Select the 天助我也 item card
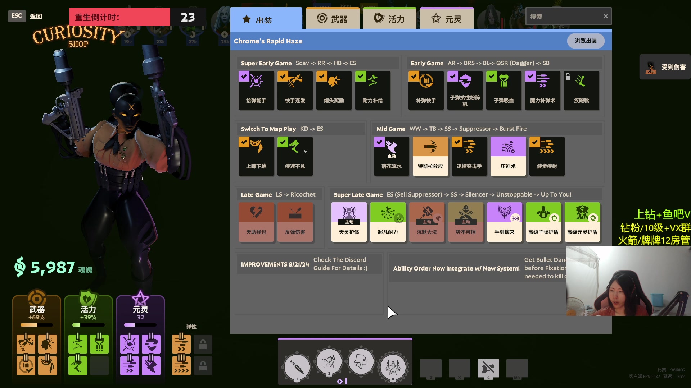 [256, 222]
